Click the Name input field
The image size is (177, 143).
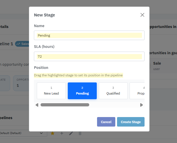(89, 35)
